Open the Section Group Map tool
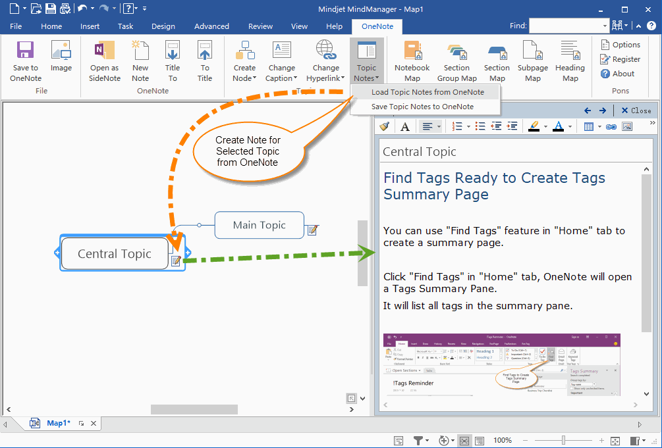 click(x=457, y=61)
